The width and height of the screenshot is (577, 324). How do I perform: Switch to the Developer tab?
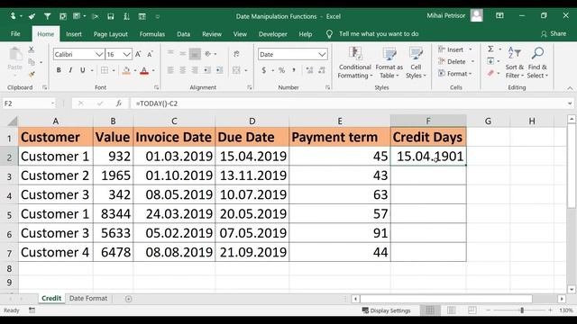[272, 34]
